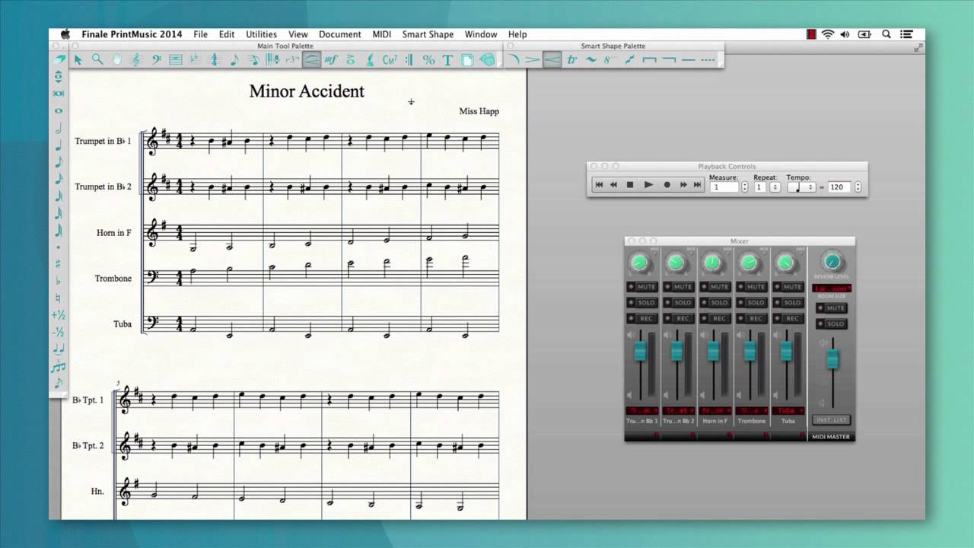
Task: Select the Chord tool (CM7 icon)
Action: tap(390, 59)
